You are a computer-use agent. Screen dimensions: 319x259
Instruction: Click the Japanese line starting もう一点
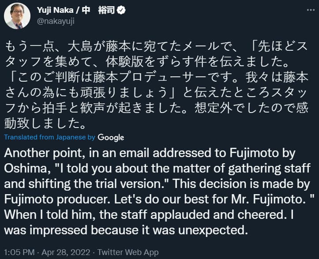(x=156, y=47)
